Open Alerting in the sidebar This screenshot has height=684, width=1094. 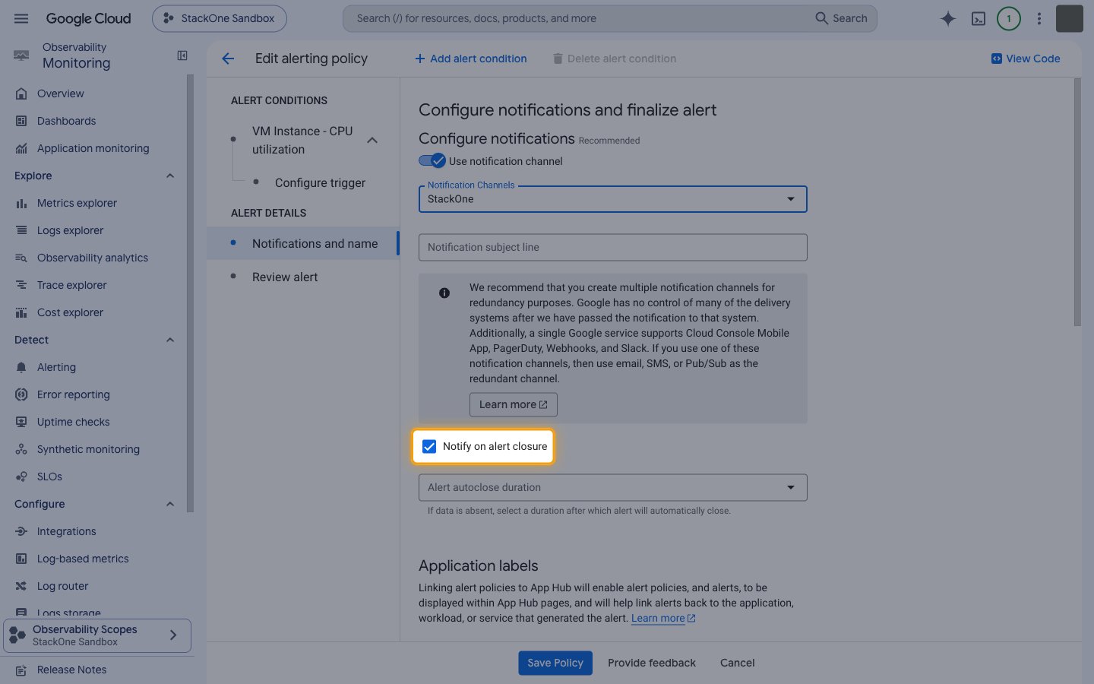[56, 367]
